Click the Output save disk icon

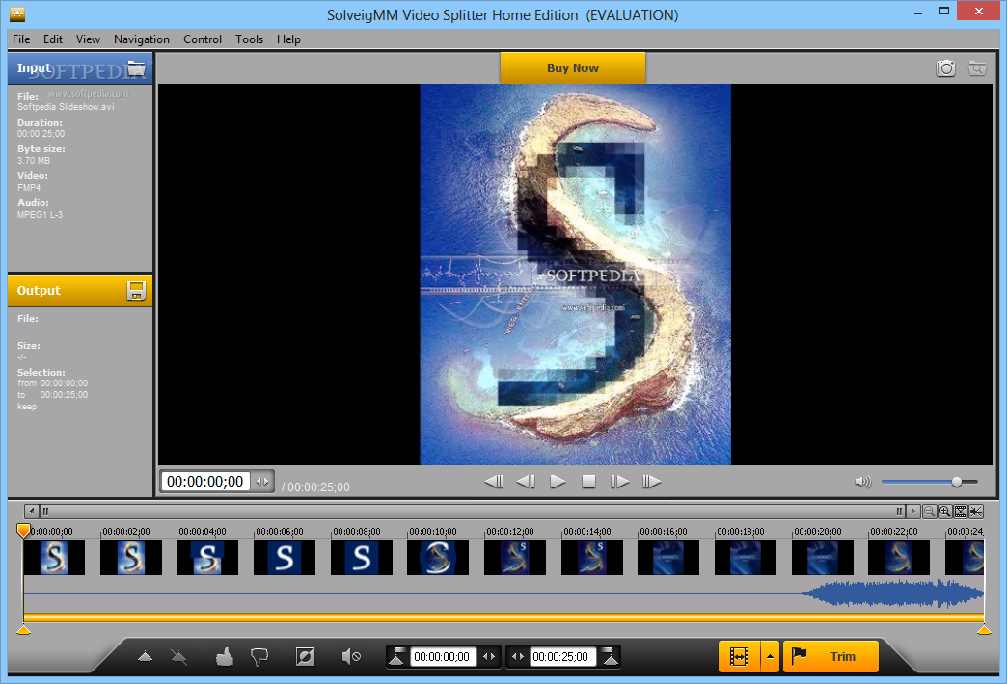[136, 291]
